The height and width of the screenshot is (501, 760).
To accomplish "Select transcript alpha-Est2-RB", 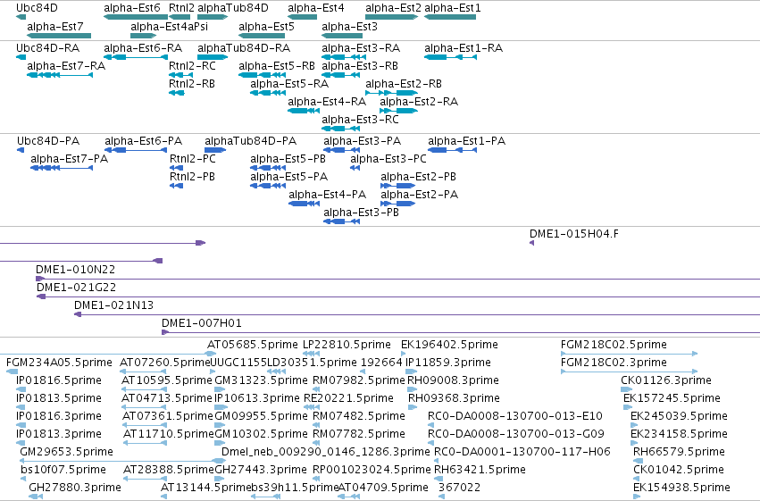I will coord(391,93).
